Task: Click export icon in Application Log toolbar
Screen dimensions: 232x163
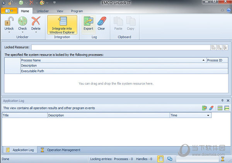Action: (205, 108)
